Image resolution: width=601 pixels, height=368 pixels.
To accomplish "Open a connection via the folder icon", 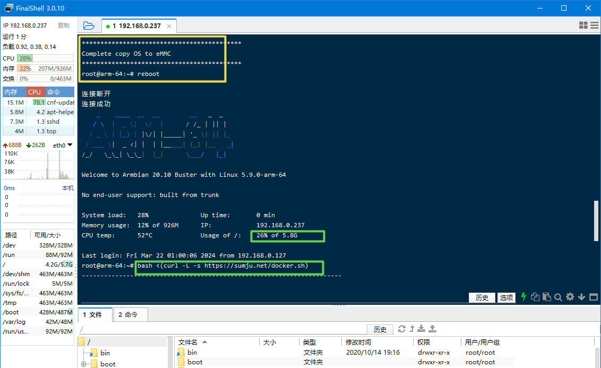I will click(89, 25).
